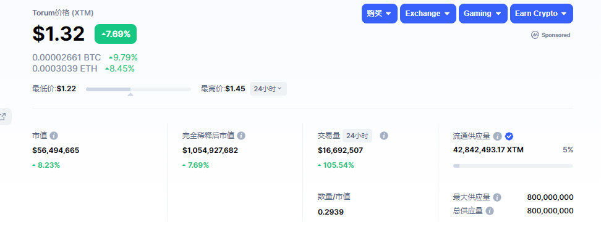Click the info icon next to 流通供应量
The image size is (601, 230).
[x=498, y=136]
